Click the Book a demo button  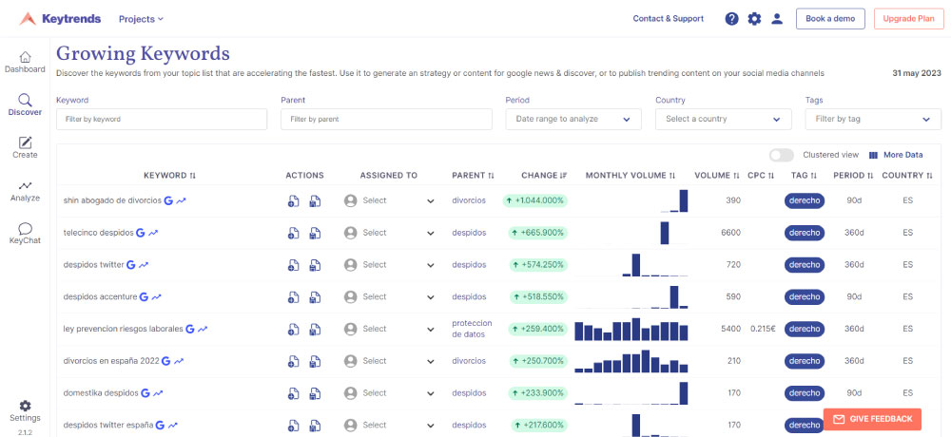click(830, 19)
